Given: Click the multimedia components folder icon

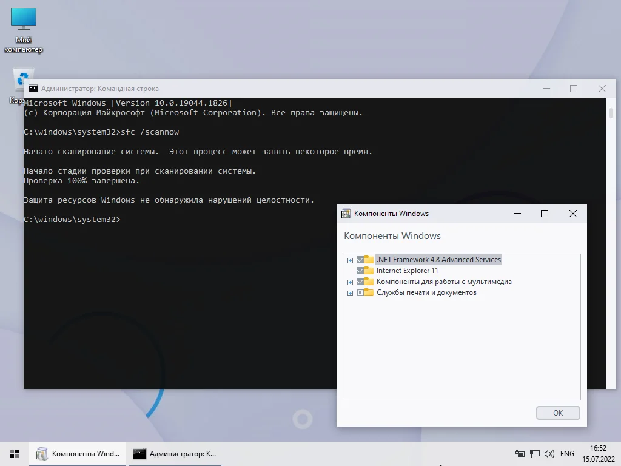Looking at the screenshot, I should coord(369,282).
